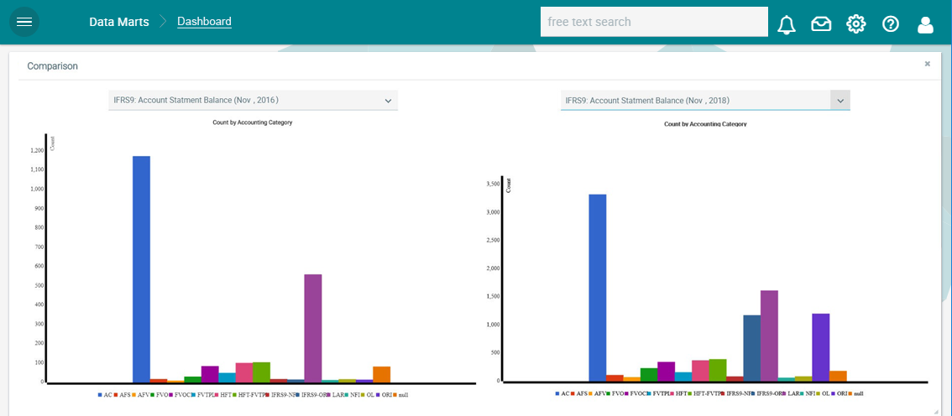Open the notifications bell
Screen dimensions: 952x416
point(787,24)
